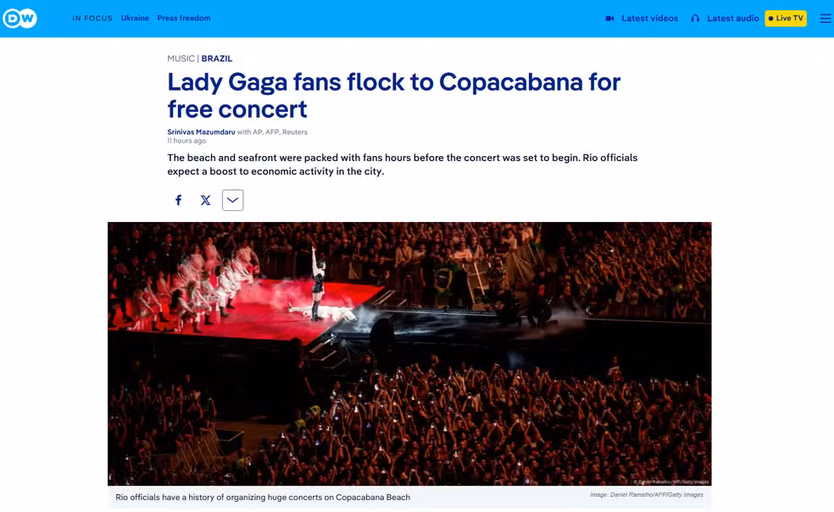Click the IN FOCUS label
The height and width of the screenshot is (512, 834).
click(x=92, y=18)
